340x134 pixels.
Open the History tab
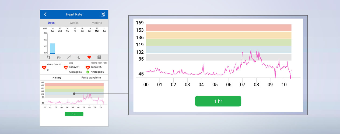click(x=57, y=77)
